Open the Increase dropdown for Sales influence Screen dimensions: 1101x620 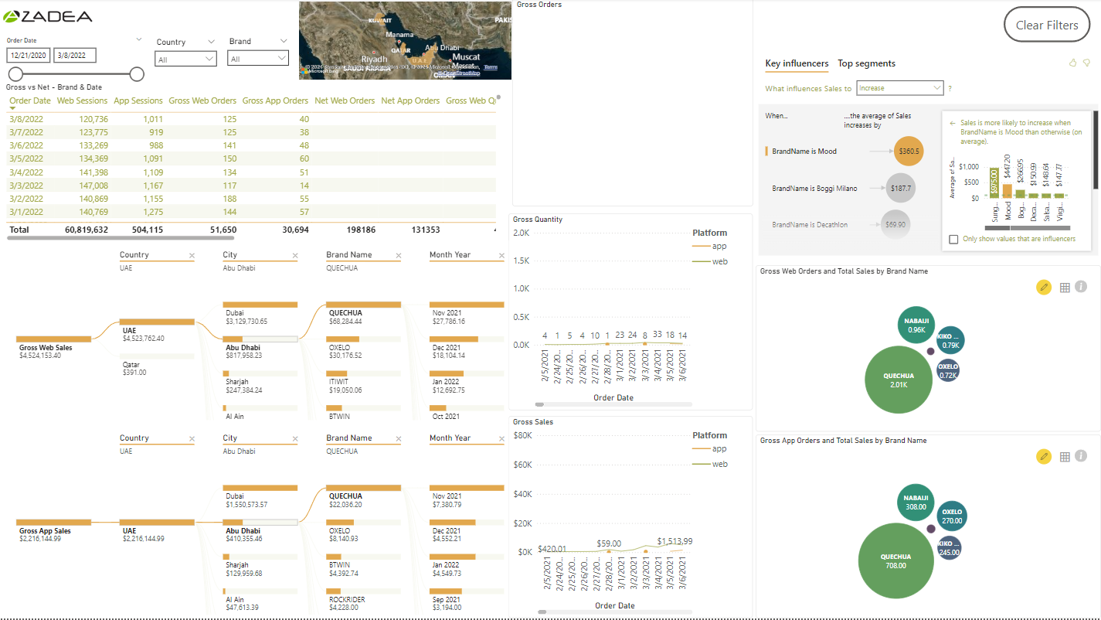[x=900, y=88]
